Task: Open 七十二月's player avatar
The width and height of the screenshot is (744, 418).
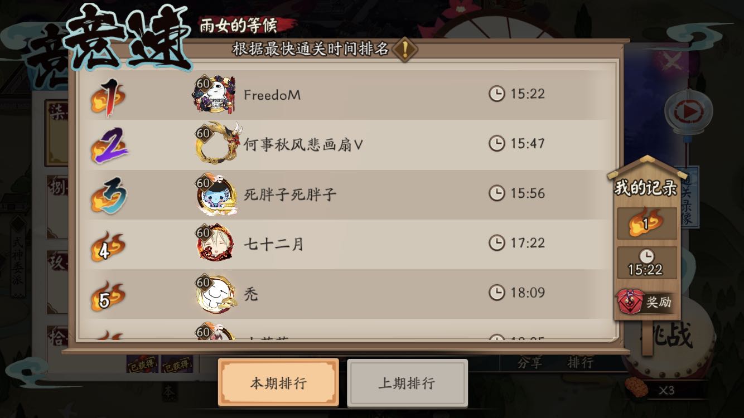Action: (x=215, y=242)
